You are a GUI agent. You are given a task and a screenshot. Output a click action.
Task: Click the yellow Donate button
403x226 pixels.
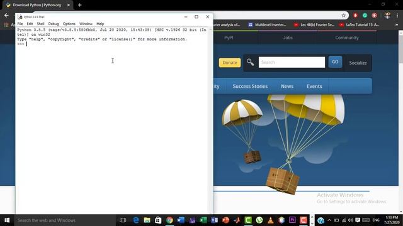coord(230,63)
